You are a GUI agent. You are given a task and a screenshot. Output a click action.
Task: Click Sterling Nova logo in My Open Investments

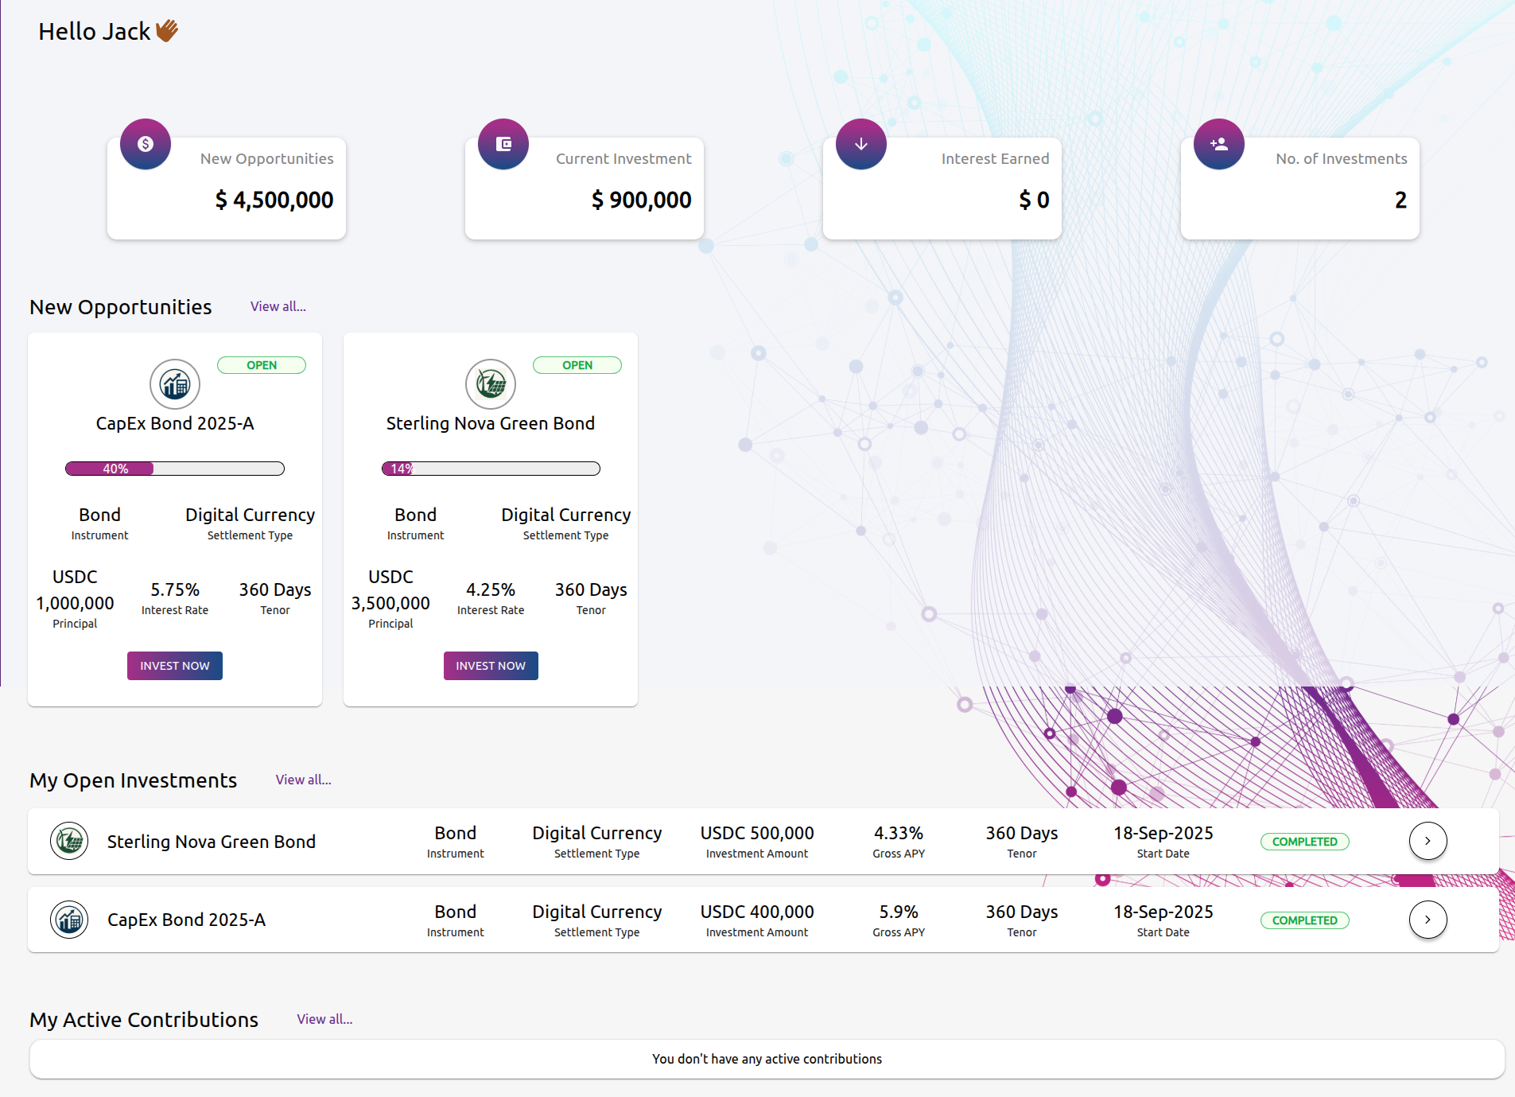[x=69, y=841]
